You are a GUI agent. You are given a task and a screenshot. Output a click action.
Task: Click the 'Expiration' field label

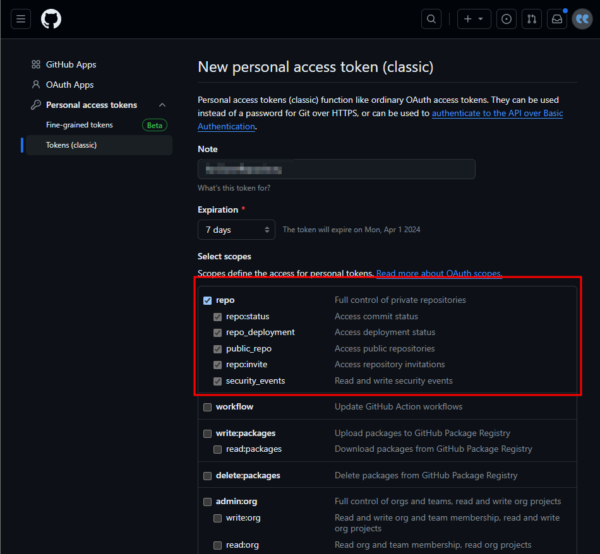[218, 210]
